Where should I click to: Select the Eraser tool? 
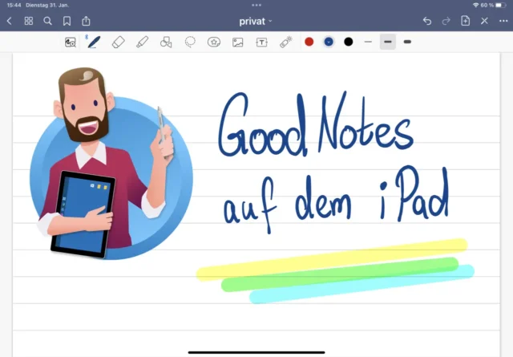(118, 42)
